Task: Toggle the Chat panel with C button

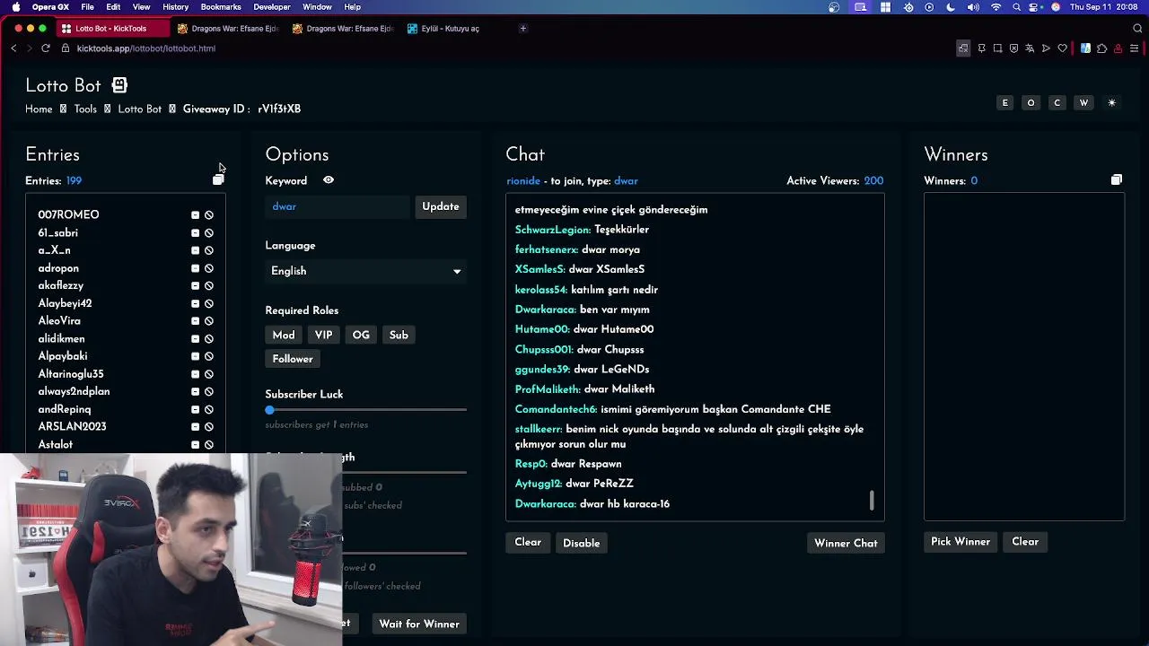Action: (1057, 103)
